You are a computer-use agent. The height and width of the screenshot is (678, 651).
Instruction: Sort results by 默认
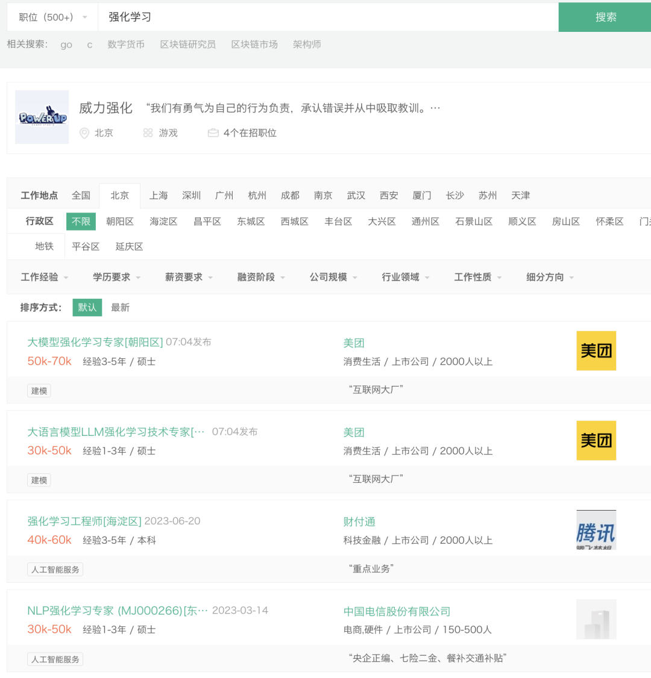tap(87, 308)
